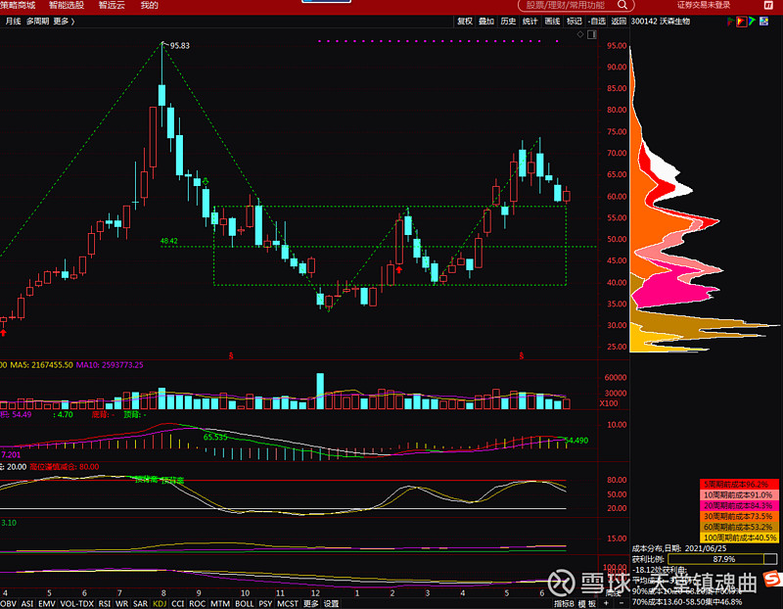Click the 60周期前成本53.2% brown swatch

pyautogui.click(x=739, y=527)
